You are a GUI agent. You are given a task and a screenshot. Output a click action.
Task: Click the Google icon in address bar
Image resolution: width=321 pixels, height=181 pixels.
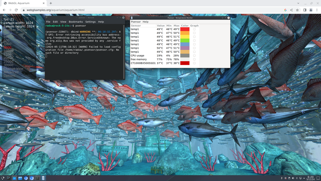[285, 10]
